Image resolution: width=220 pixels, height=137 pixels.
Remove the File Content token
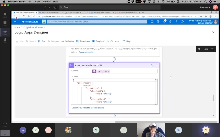click(109, 71)
